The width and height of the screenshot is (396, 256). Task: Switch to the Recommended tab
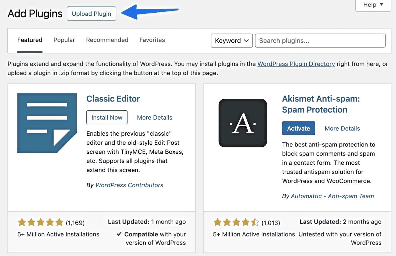click(107, 40)
